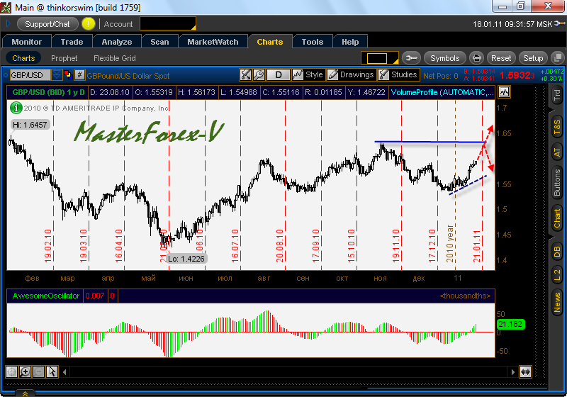Click the crossed-arrows chart icon before the wrench
Screen dimensions: 567x397
(x=245, y=75)
